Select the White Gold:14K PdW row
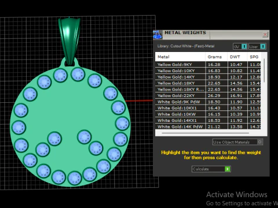 pyautogui.click(x=208, y=127)
